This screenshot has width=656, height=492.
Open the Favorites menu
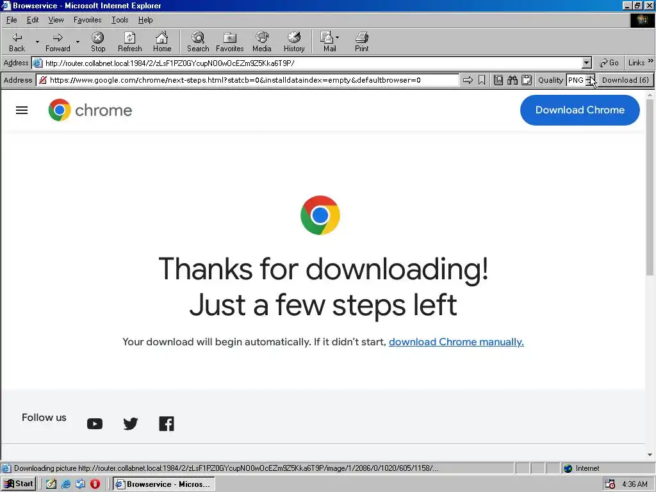[87, 20]
